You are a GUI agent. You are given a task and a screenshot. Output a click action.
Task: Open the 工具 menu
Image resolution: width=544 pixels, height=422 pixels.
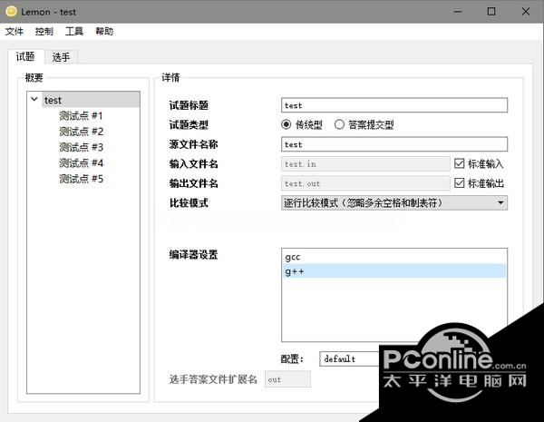pos(74,32)
